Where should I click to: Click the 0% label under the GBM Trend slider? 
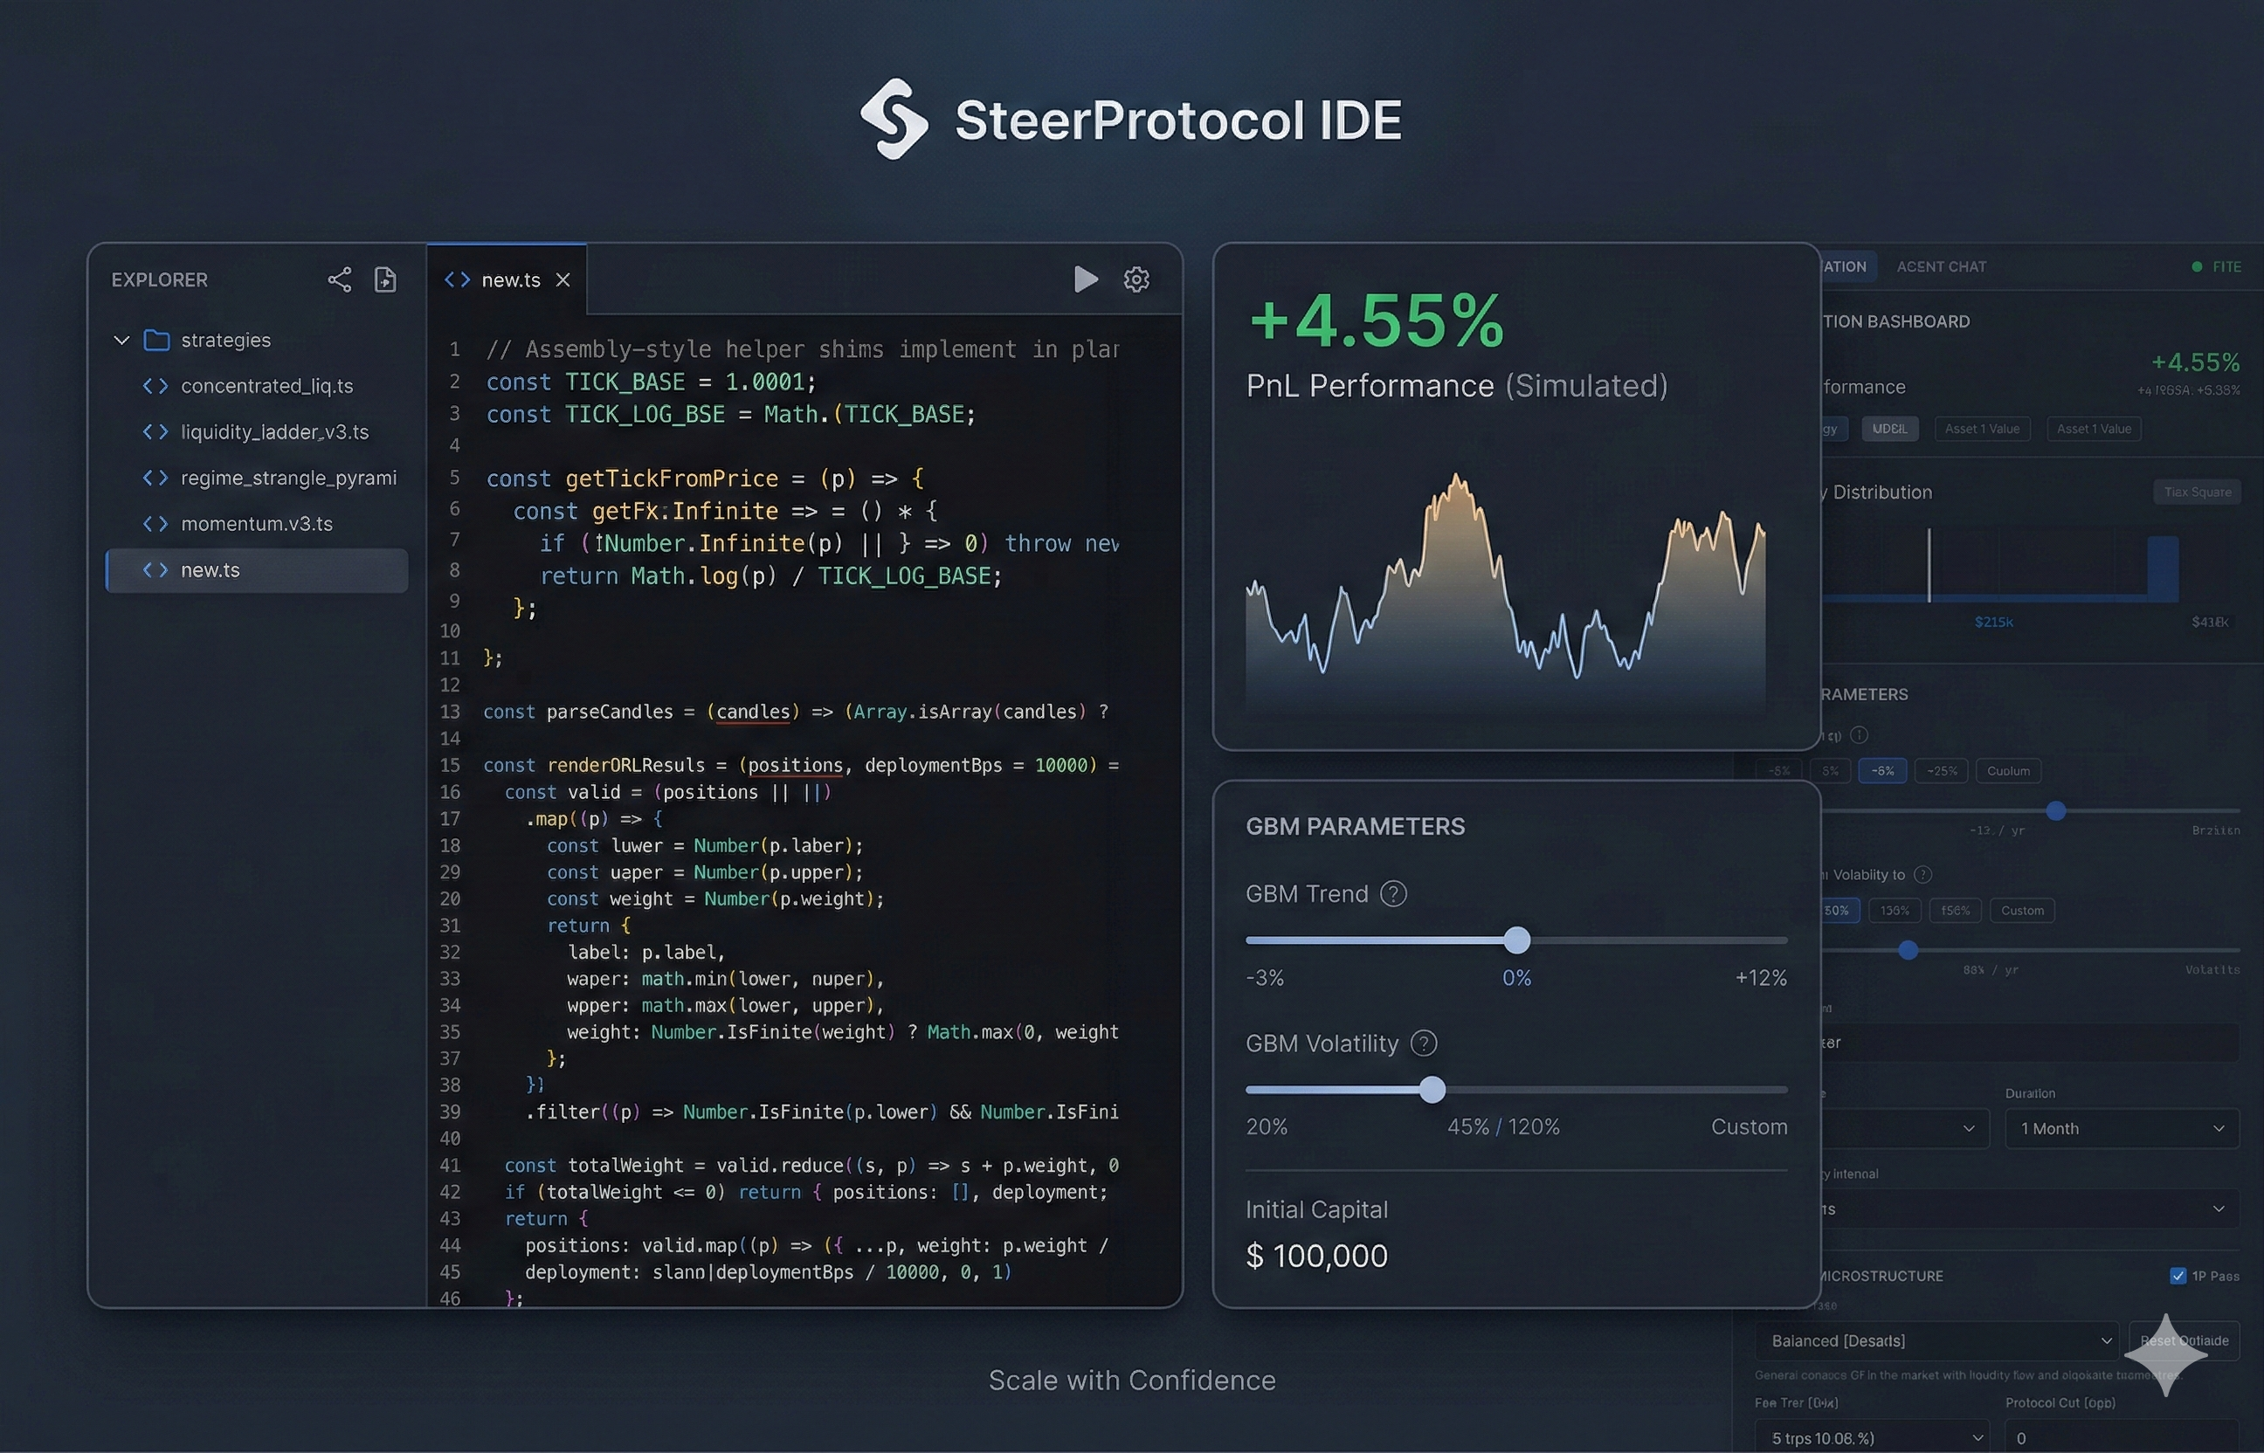point(1516,977)
